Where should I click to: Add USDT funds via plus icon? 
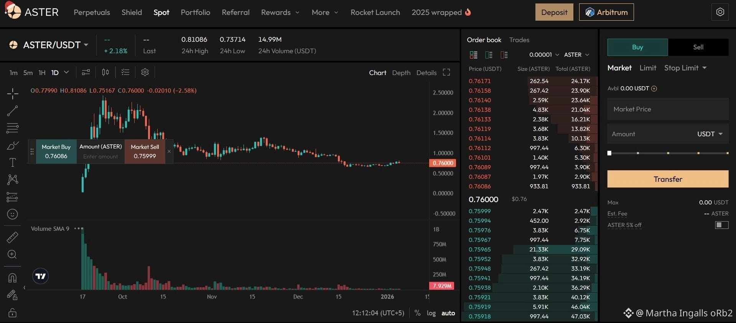(654, 88)
